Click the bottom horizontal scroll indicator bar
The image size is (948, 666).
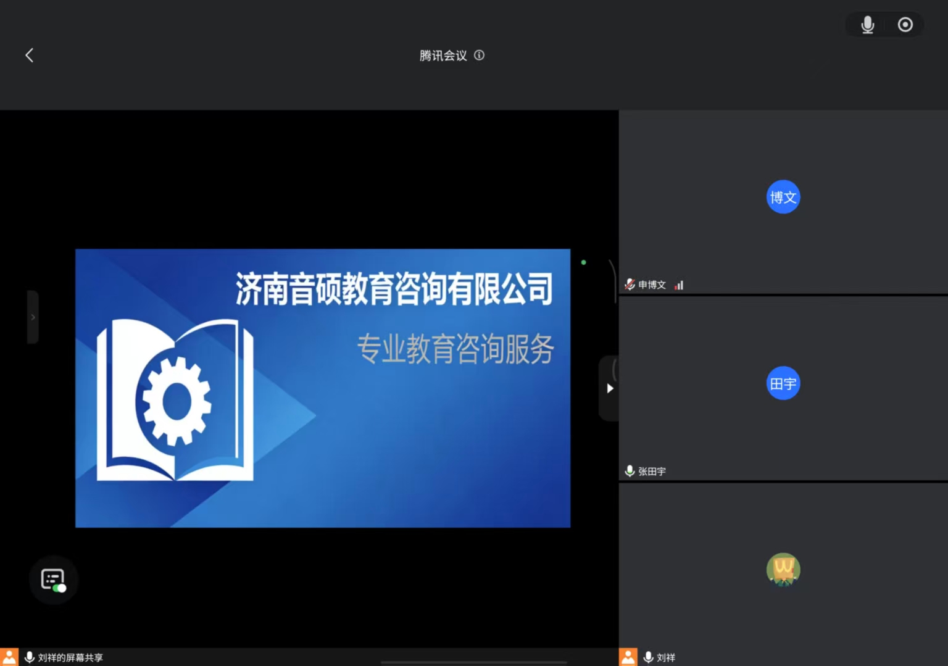473,663
